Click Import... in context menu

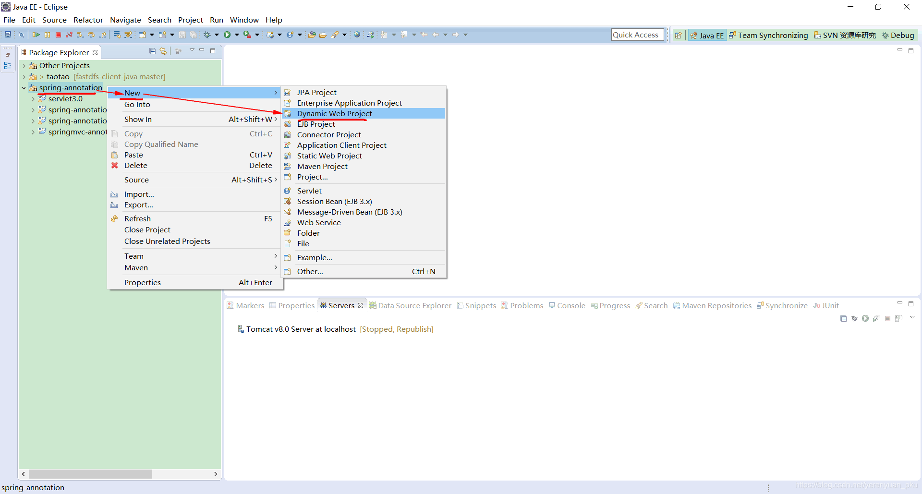[194, 194]
